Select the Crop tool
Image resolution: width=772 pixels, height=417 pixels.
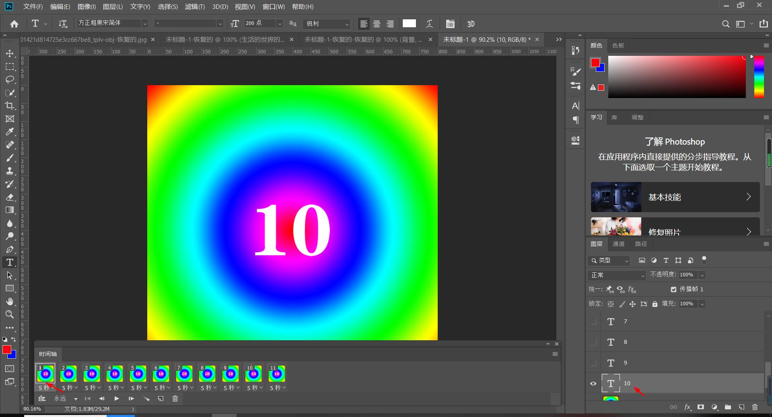click(x=10, y=106)
